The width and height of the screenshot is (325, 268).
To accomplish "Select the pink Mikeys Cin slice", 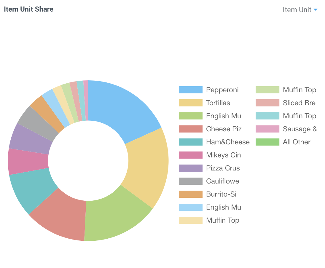I will pyautogui.click(x=28, y=162).
